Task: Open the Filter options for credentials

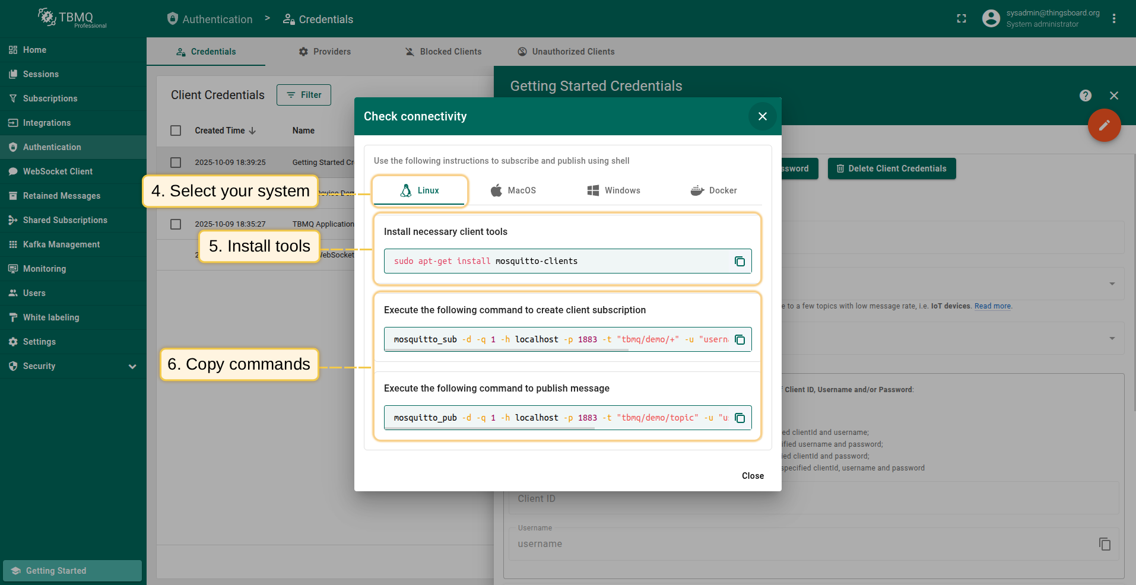Action: pyautogui.click(x=303, y=95)
